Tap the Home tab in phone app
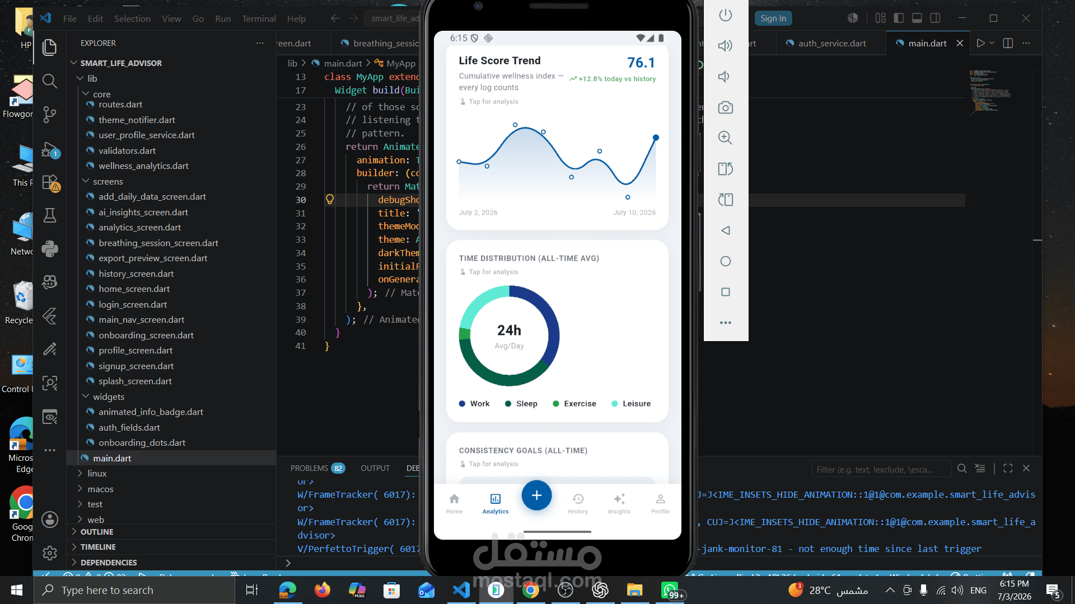The width and height of the screenshot is (1075, 604). click(x=454, y=503)
